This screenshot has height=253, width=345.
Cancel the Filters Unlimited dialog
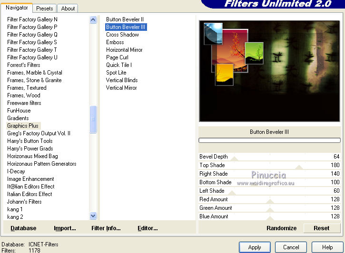(x=291, y=247)
